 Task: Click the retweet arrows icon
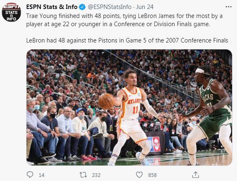coord(83,175)
